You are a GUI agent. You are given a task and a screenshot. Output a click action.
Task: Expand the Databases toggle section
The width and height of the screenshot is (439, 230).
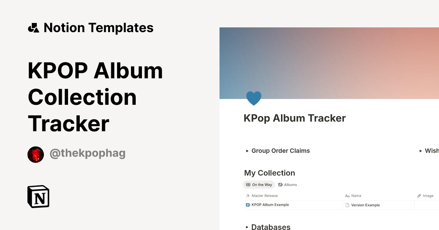click(x=247, y=227)
